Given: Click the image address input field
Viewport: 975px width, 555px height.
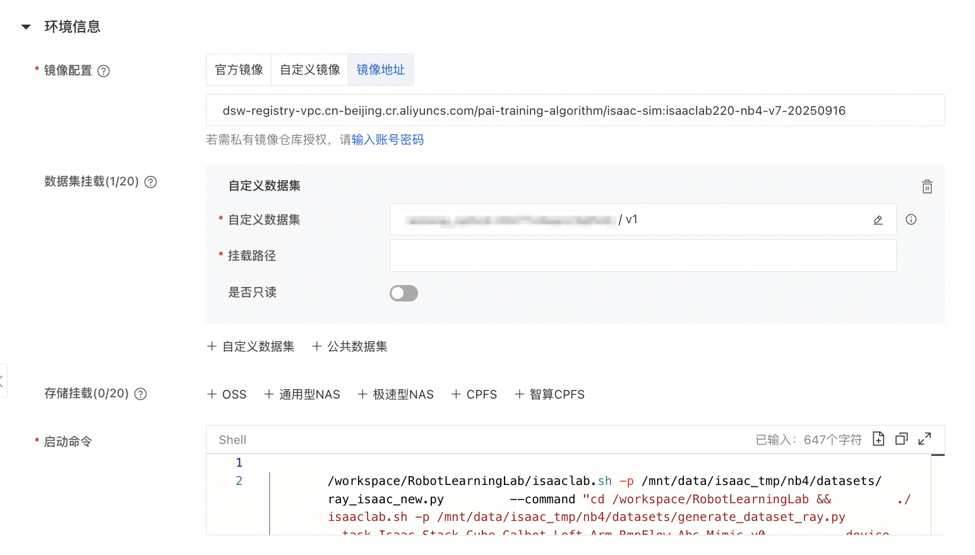Looking at the screenshot, I should [575, 110].
